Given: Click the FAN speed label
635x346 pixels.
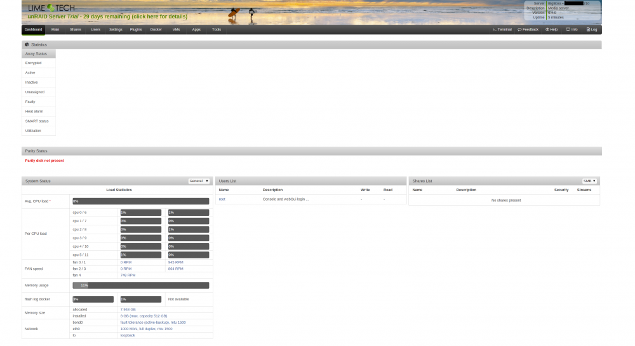Looking at the screenshot, I should [x=34, y=269].
